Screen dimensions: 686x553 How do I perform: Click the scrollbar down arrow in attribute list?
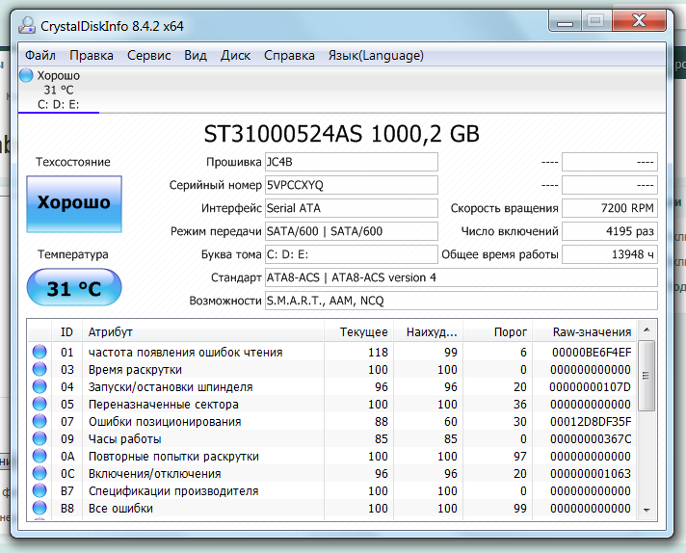coord(647,511)
